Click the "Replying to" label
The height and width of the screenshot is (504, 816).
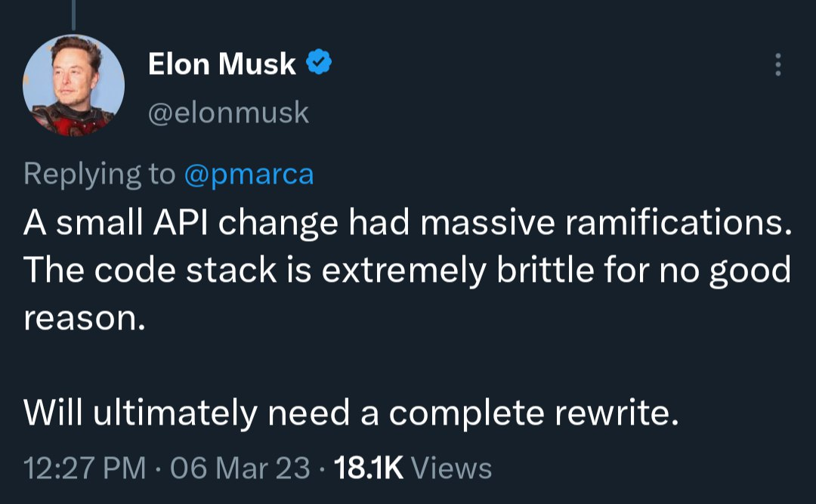pyautogui.click(x=100, y=174)
